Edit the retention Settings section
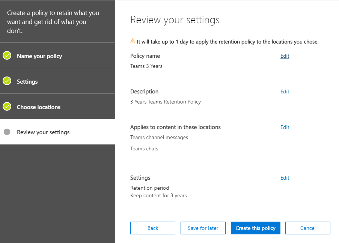The height and width of the screenshot is (243, 339). pos(285,178)
